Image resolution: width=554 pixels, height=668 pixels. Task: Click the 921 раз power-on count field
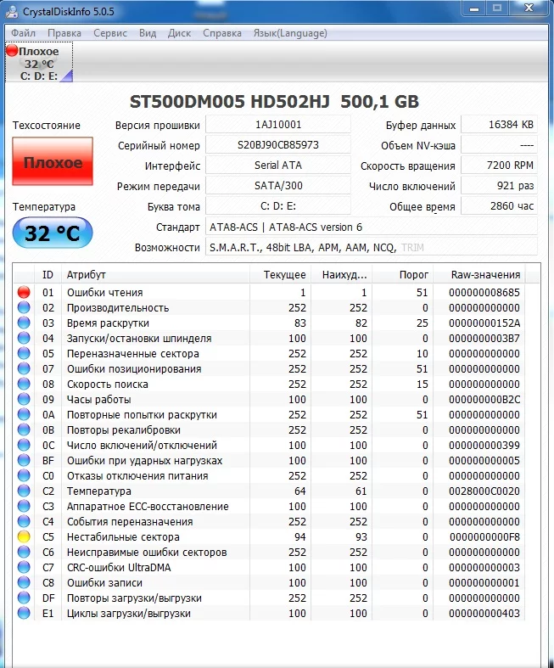pyautogui.click(x=499, y=186)
